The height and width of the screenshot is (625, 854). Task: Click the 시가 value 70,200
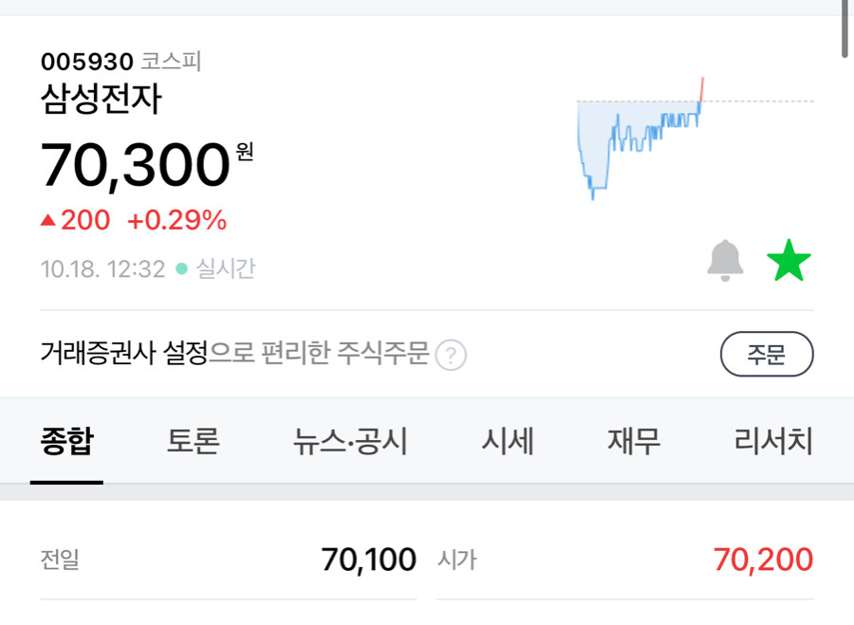[763, 560]
